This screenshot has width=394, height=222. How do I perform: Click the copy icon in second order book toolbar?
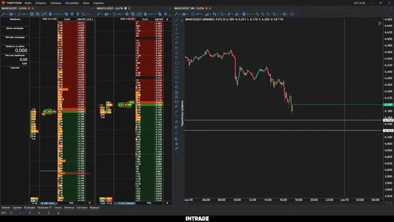point(160,14)
